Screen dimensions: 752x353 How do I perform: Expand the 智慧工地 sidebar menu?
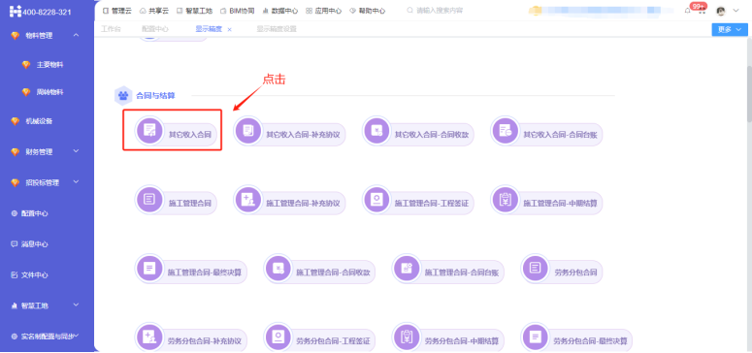76,305
